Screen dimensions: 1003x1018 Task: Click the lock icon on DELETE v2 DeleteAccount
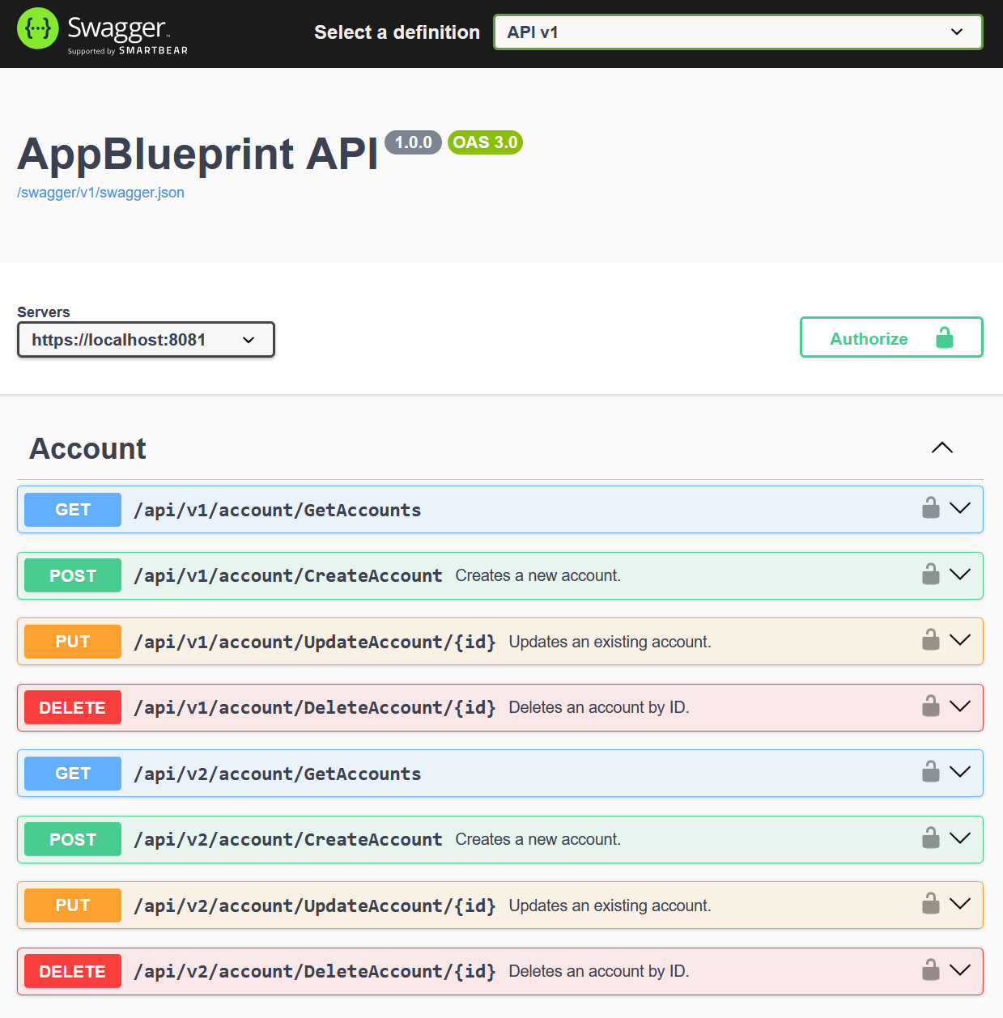tap(931, 970)
